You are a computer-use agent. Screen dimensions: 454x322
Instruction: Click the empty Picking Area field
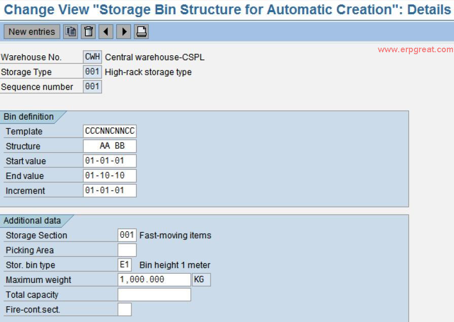pos(127,250)
